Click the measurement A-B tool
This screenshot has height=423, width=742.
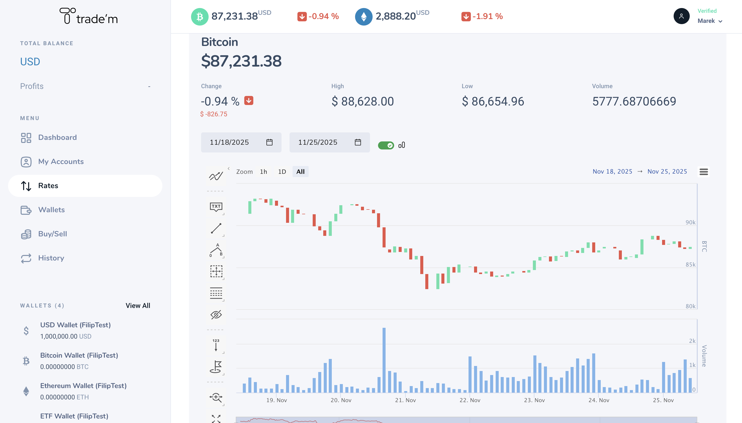(216, 250)
